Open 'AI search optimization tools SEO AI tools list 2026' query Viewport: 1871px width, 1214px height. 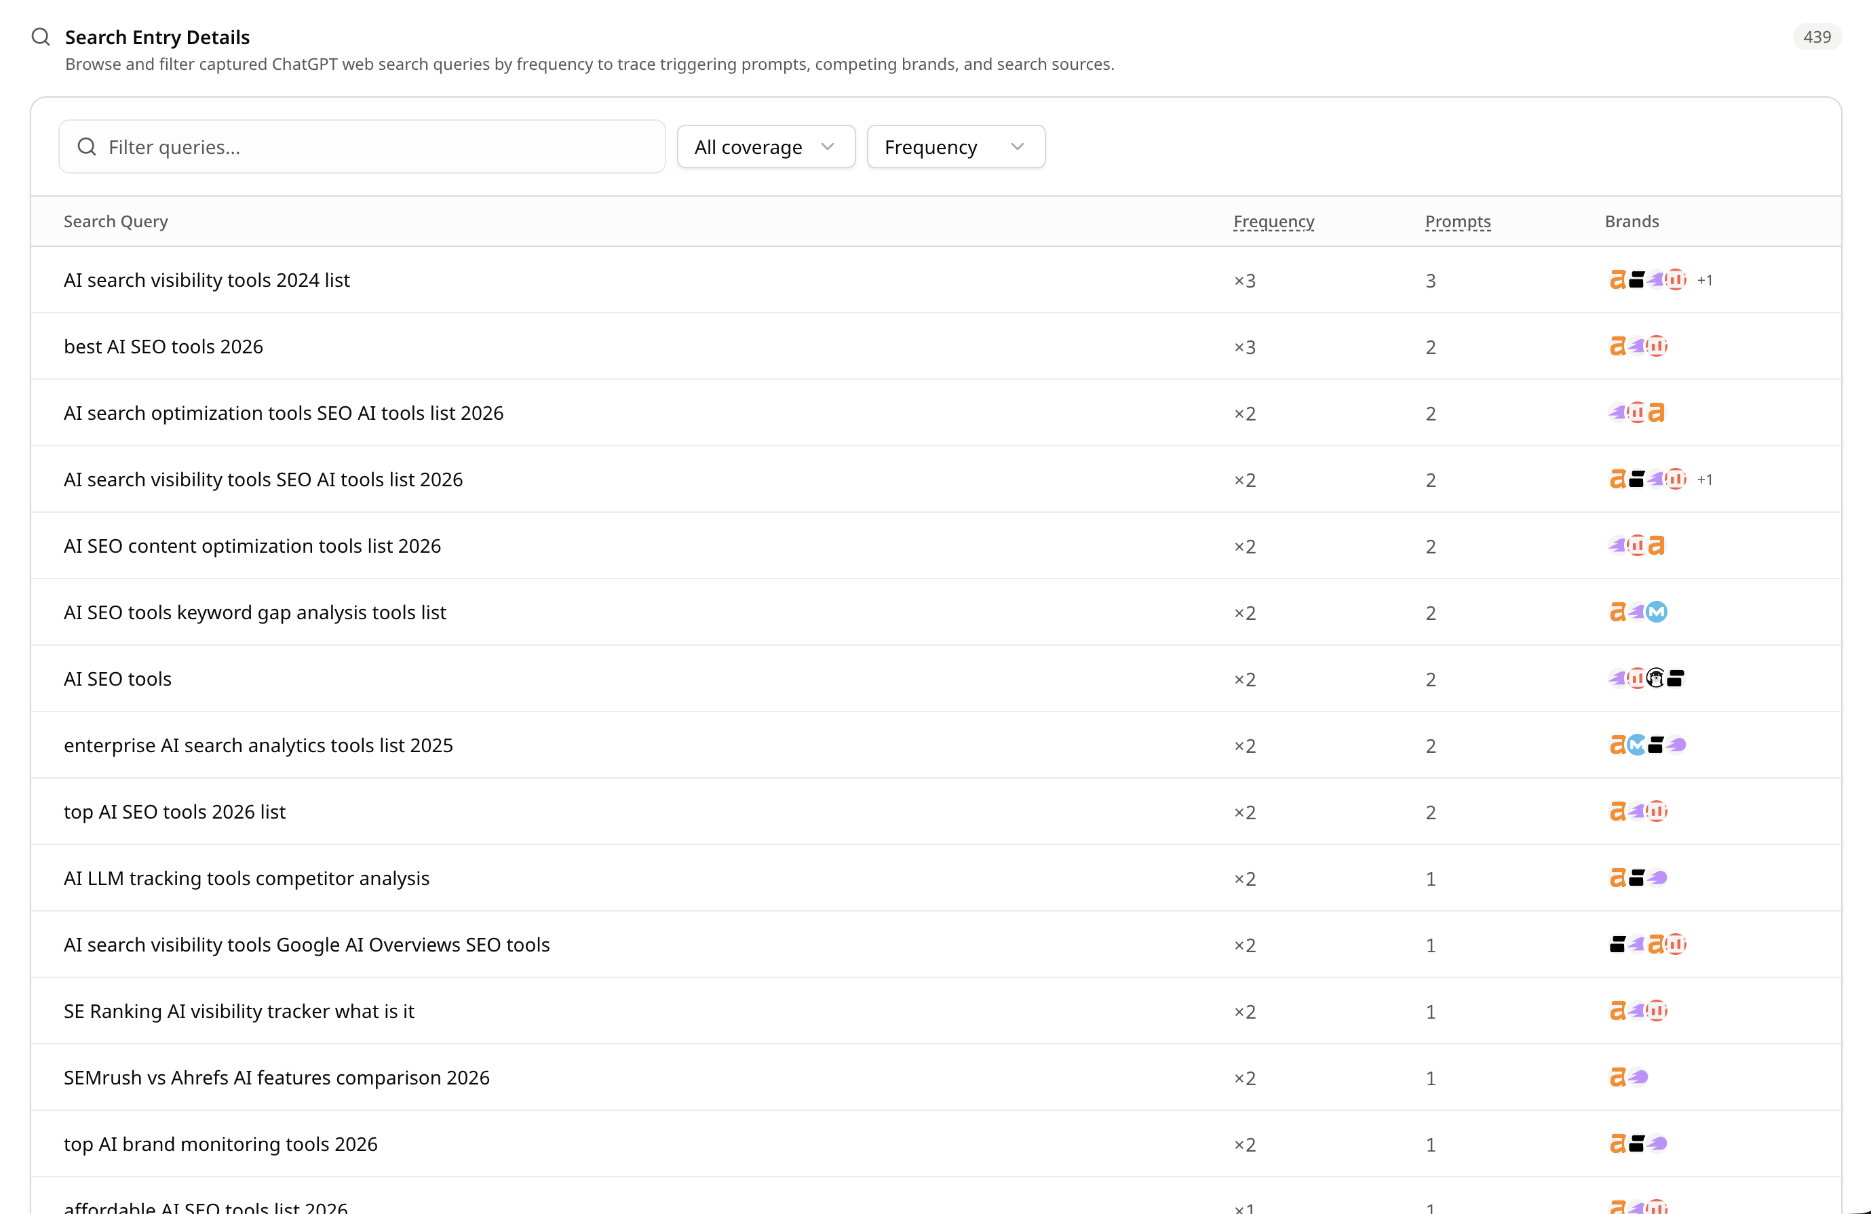[x=284, y=413]
